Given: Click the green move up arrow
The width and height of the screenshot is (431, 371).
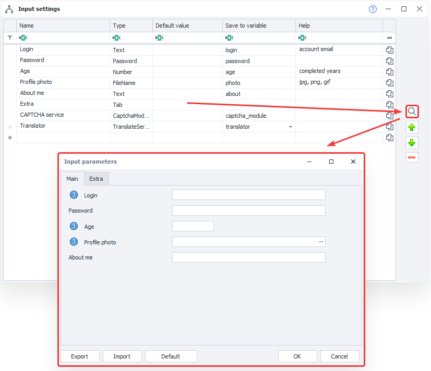Looking at the screenshot, I should (412, 127).
